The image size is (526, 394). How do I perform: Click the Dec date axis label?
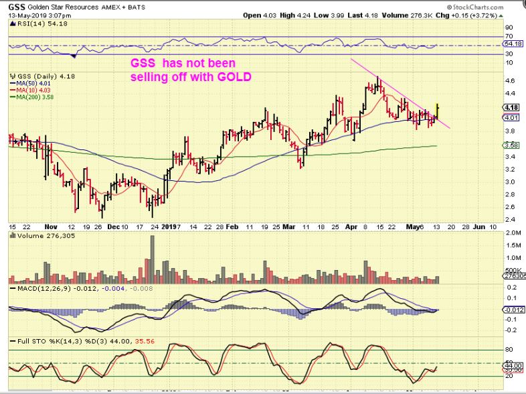tap(113, 226)
